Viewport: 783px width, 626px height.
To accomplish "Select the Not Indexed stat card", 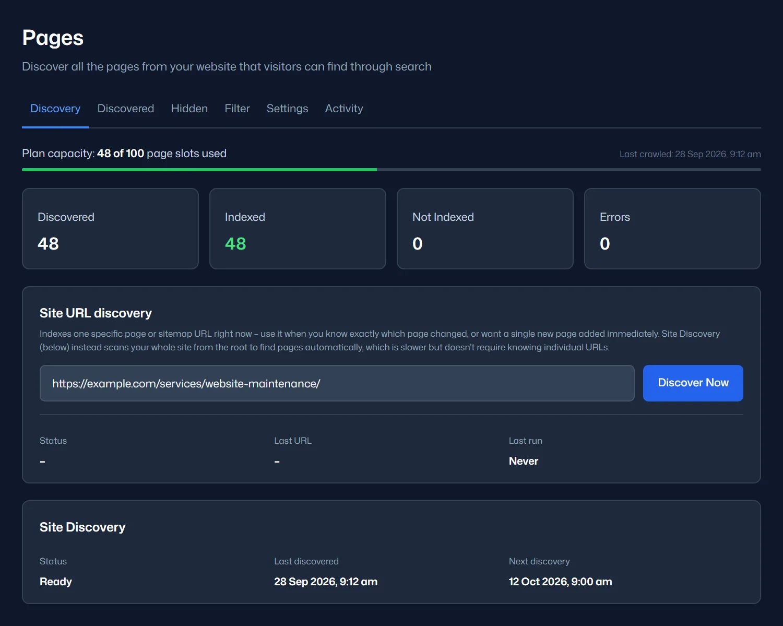I will [x=485, y=229].
